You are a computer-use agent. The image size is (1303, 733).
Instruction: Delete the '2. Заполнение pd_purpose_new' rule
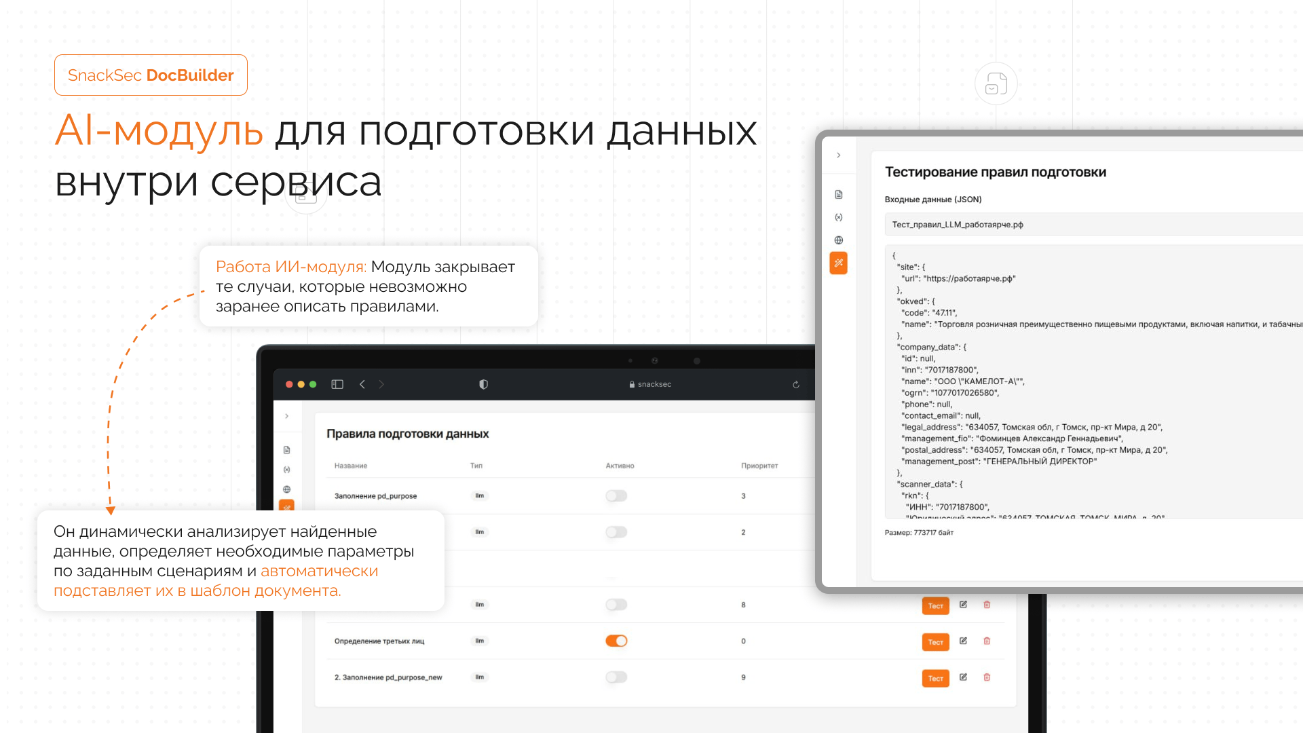(x=987, y=677)
